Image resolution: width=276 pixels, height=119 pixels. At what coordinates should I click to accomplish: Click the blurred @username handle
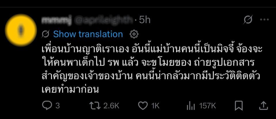pos(104,20)
